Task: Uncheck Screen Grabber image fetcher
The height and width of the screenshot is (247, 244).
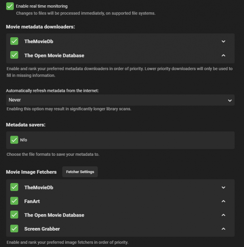Action: [x=14, y=228]
